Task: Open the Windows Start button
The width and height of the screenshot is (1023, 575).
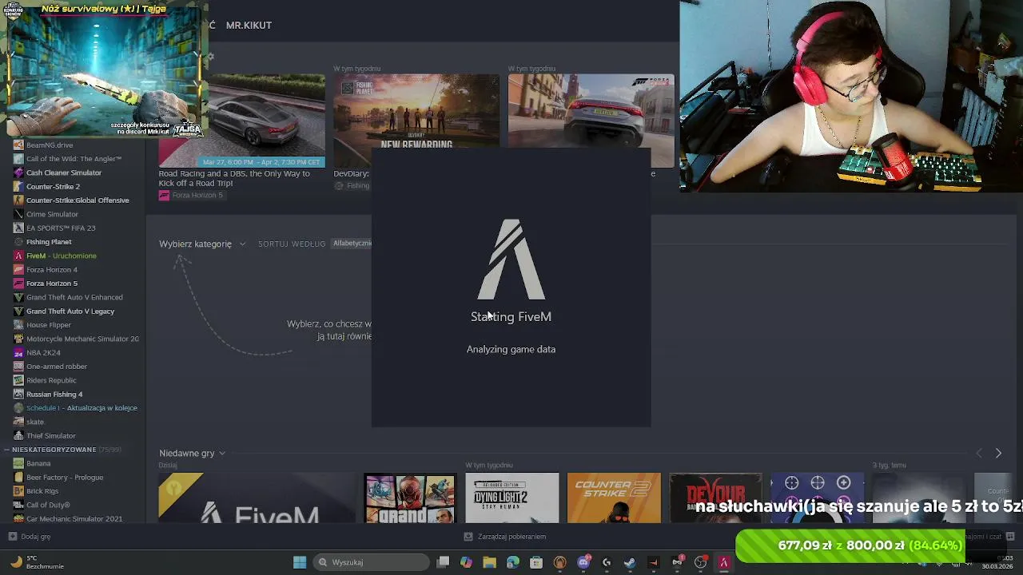Action: pyautogui.click(x=300, y=562)
